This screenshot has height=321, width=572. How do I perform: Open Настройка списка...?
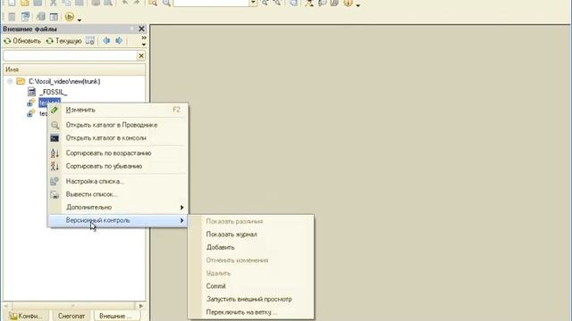(x=118, y=181)
